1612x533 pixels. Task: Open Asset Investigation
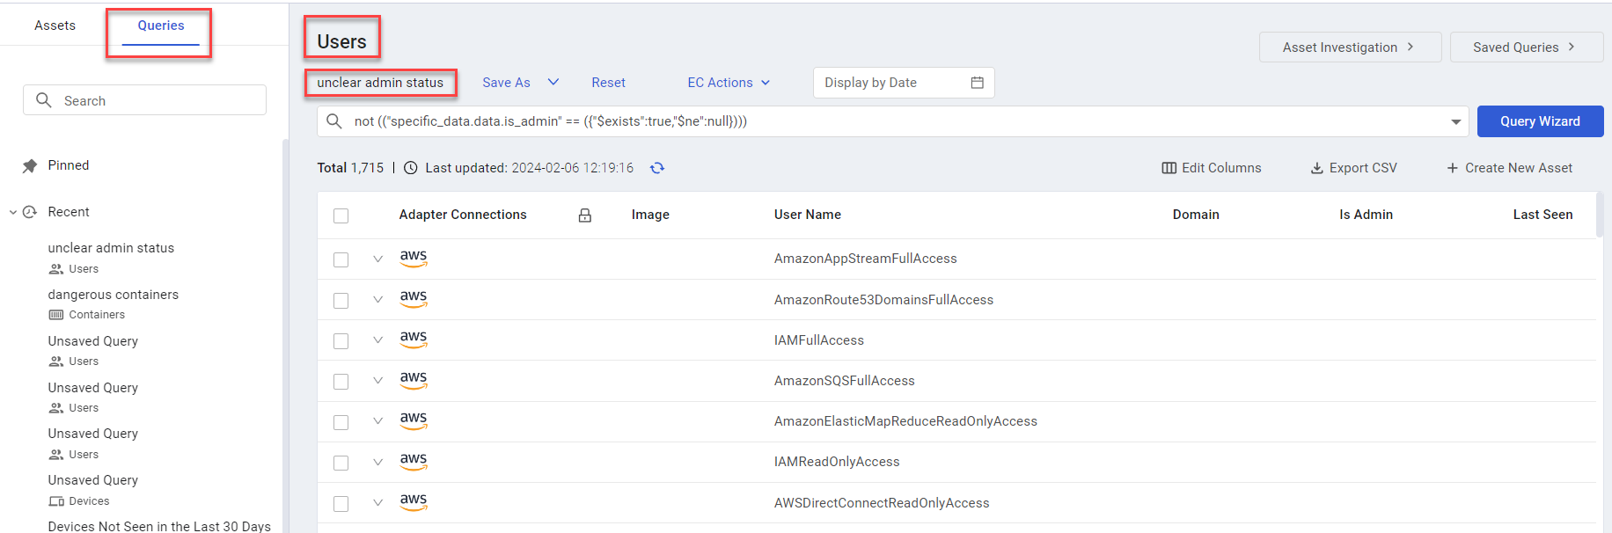pos(1350,47)
